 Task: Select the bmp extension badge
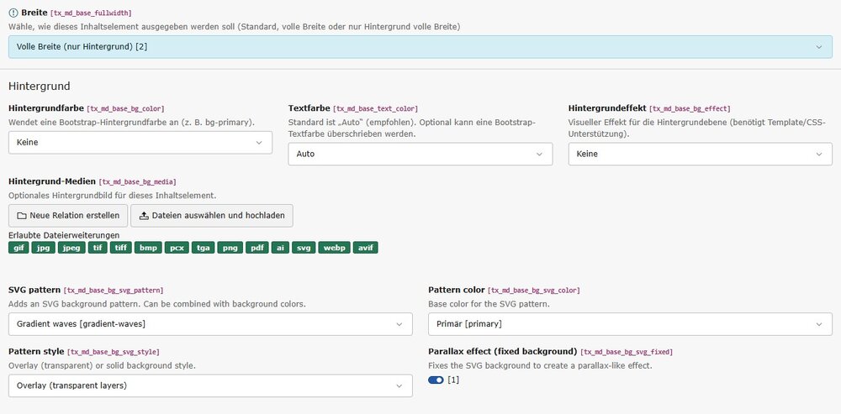point(148,248)
